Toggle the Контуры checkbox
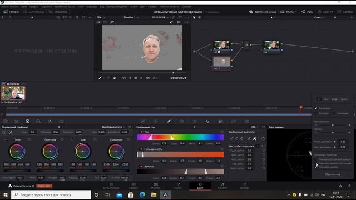The image size is (356, 200). coord(316,113)
